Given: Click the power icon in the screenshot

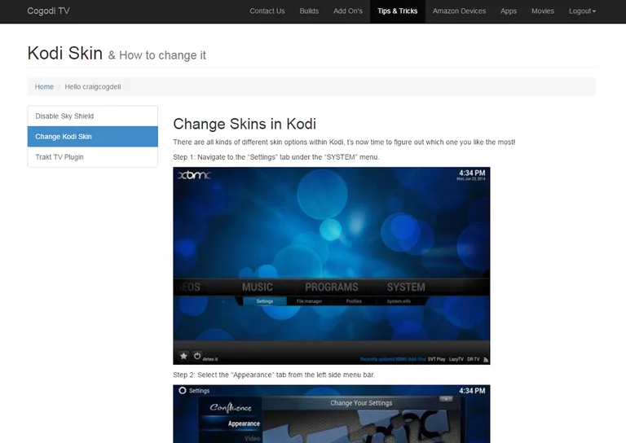Looking at the screenshot, I should [x=197, y=356].
